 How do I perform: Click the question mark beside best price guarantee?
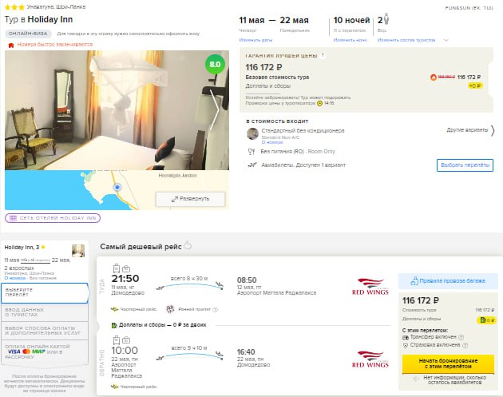coord(323,56)
